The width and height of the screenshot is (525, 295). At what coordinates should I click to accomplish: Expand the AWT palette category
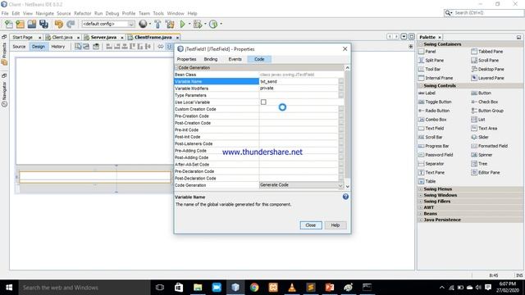(421, 207)
